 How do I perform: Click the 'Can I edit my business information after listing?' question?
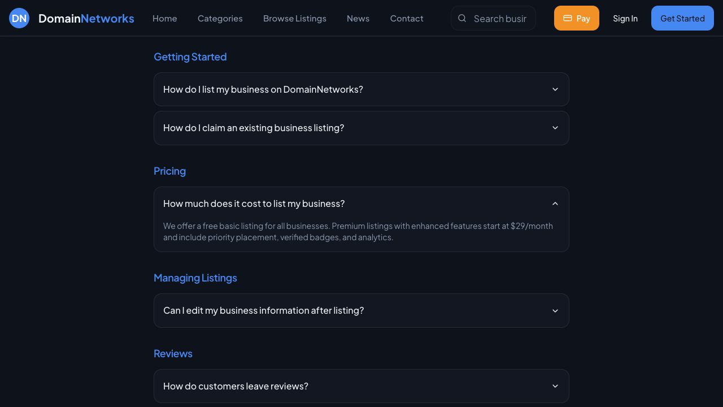[264, 310]
